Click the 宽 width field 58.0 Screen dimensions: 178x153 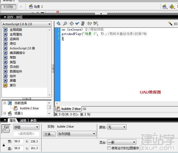[18, 141]
